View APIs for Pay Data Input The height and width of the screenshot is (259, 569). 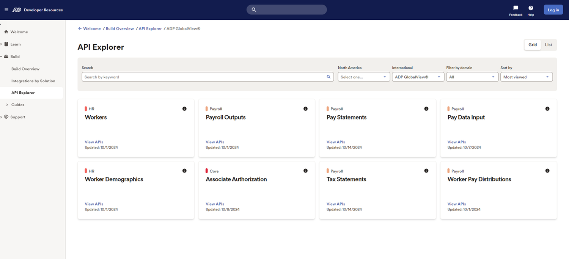pyautogui.click(x=457, y=142)
